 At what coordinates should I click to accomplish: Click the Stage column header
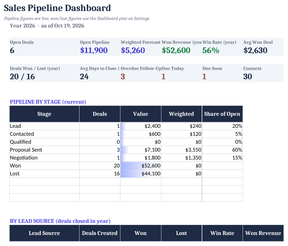coord(44,114)
